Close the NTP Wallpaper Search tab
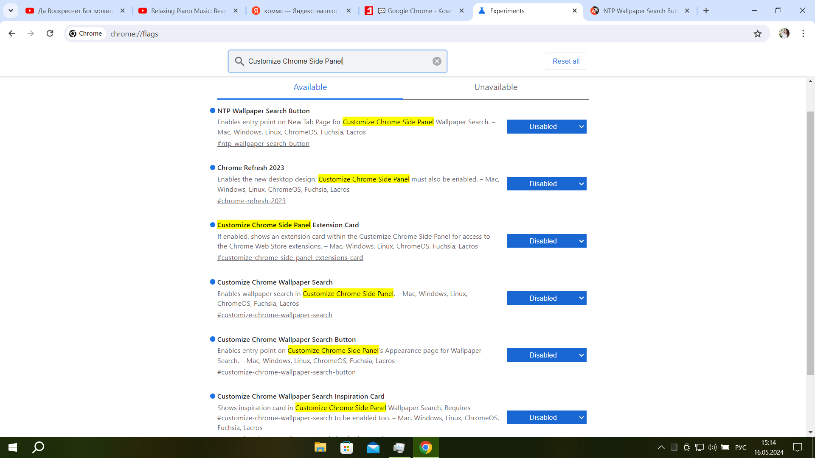Image resolution: width=815 pixels, height=458 pixels. click(x=687, y=11)
